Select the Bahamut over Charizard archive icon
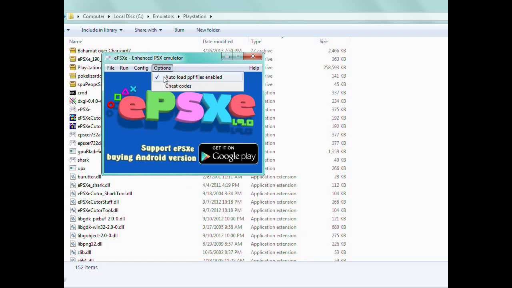Viewport: 512px width, 288px height. [72, 51]
